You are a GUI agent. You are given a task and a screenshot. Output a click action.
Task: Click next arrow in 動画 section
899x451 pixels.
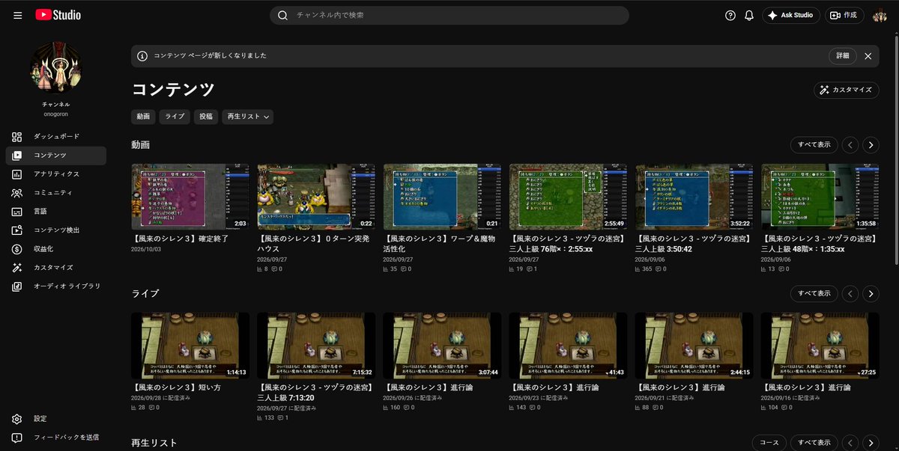(x=871, y=145)
